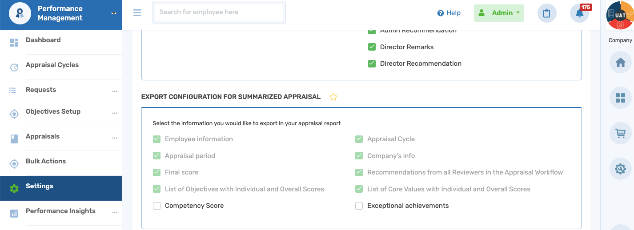634x230 pixels.
Task: Open the gear wrench icon in right rail
Action: tap(620, 169)
